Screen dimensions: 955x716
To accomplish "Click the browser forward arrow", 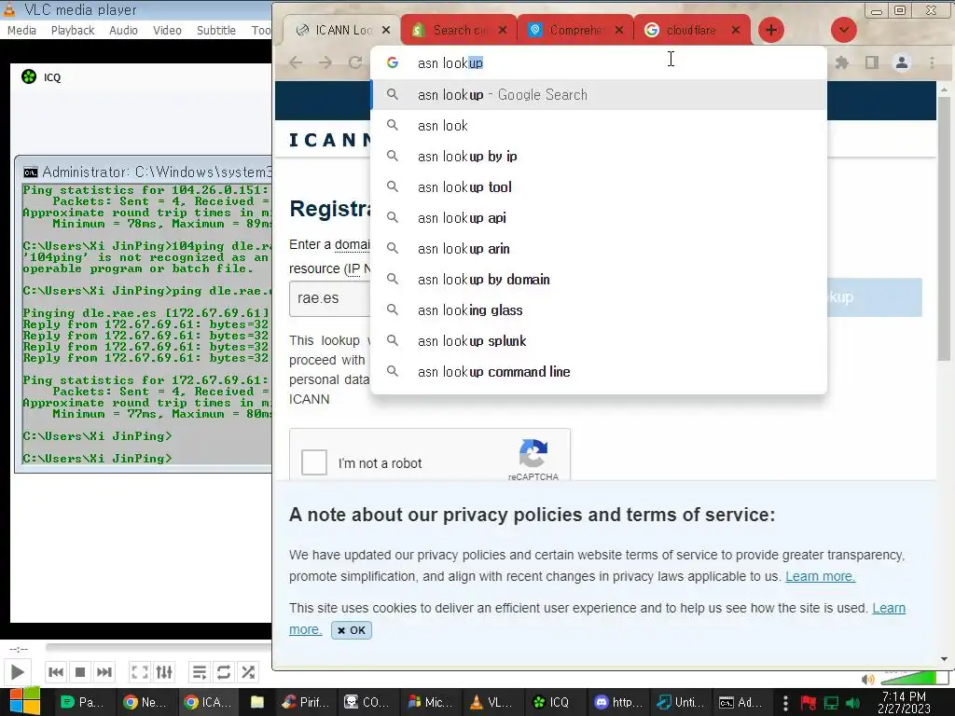I will point(325,62).
